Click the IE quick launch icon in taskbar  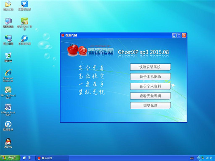coord(25,158)
